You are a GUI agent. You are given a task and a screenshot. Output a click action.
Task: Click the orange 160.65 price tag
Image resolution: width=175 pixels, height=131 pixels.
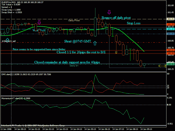pos(171,50)
